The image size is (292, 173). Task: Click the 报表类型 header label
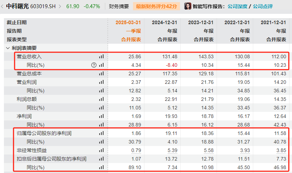17,39
